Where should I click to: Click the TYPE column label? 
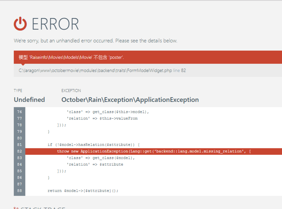coord(18,91)
